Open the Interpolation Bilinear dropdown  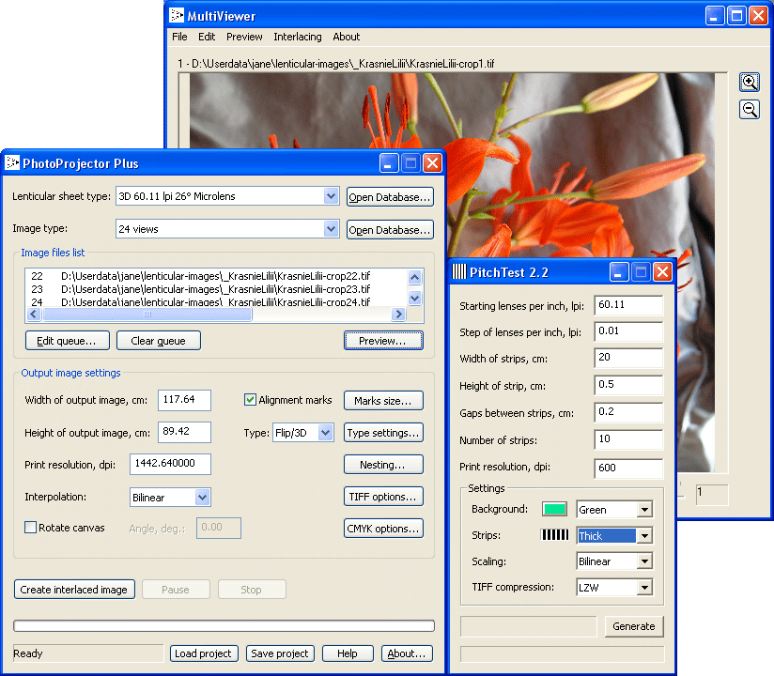pyautogui.click(x=202, y=498)
